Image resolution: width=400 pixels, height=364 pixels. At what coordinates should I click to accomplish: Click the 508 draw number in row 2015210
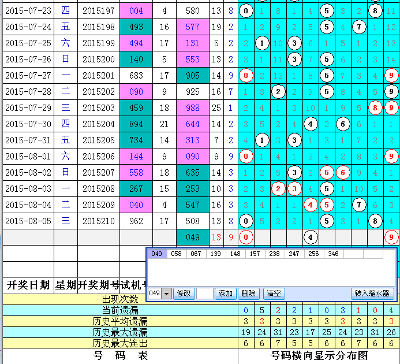193,221
